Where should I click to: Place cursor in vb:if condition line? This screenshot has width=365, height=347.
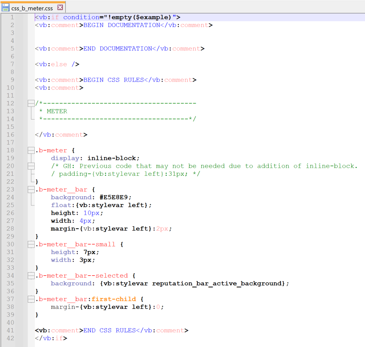[x=108, y=17]
